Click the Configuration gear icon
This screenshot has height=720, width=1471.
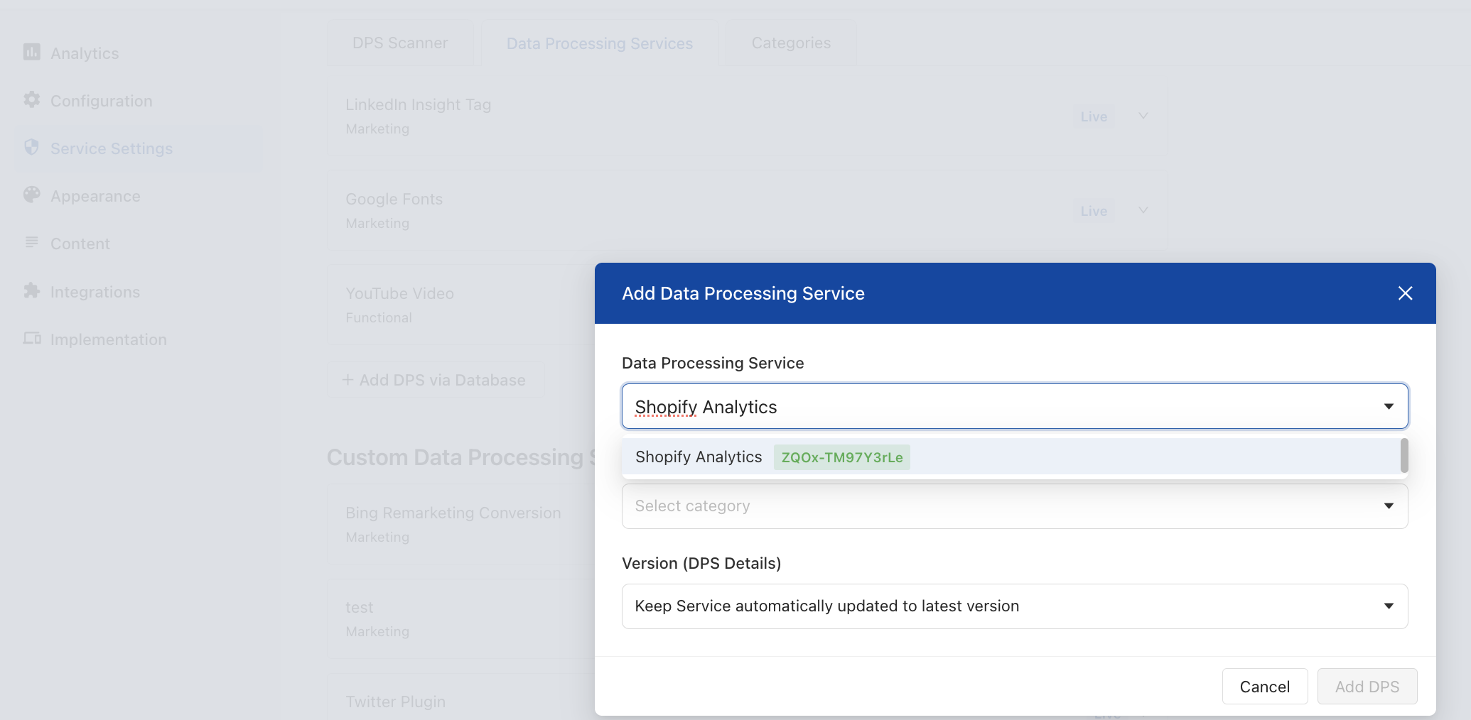[32, 99]
